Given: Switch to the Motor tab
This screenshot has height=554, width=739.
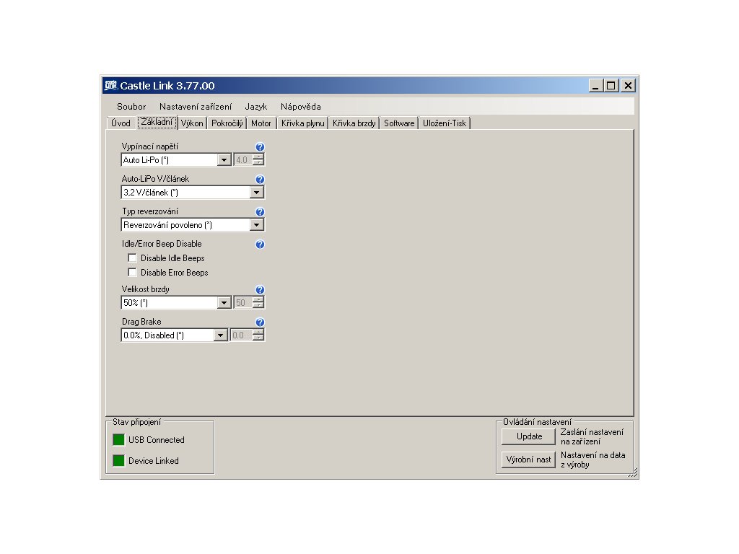Looking at the screenshot, I should click(261, 123).
